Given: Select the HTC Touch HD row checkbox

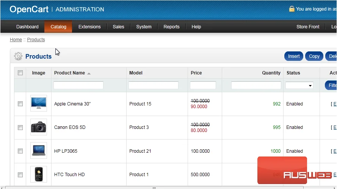Looking at the screenshot, I should click(x=20, y=175).
